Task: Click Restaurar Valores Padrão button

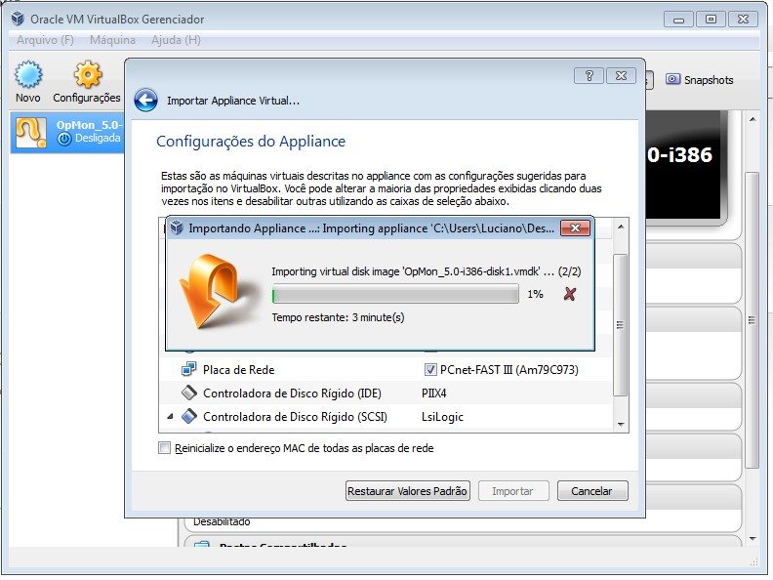Action: click(408, 491)
